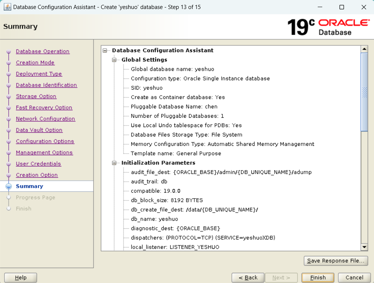Screen dimensions: 374x283
Task: Select the diagnostic_dest parameter row
Action: point(175,228)
